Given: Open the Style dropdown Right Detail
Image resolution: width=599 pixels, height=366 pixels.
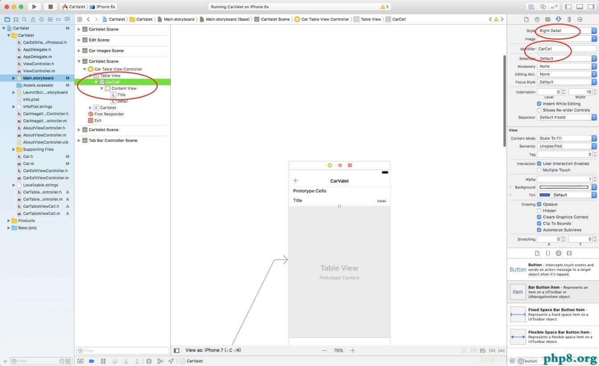Looking at the screenshot, I should point(567,31).
